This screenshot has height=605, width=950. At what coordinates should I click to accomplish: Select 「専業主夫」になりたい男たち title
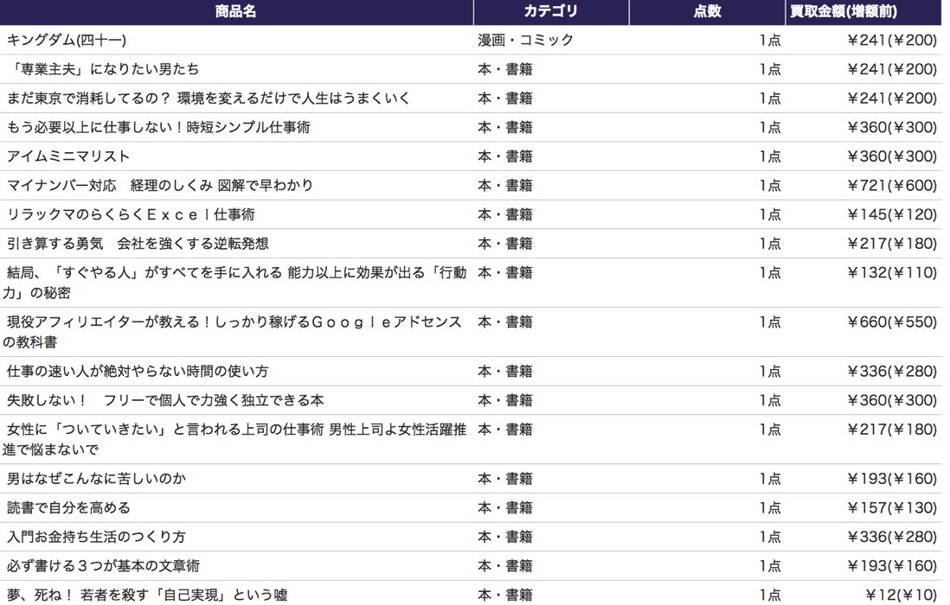click(x=102, y=69)
